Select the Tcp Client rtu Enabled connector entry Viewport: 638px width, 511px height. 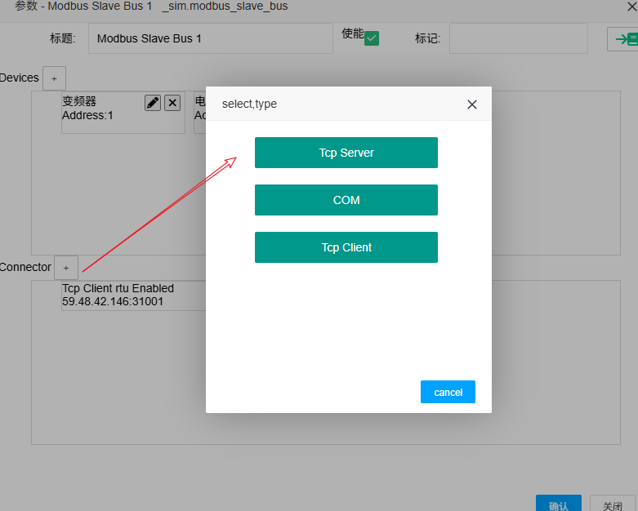[x=133, y=295]
